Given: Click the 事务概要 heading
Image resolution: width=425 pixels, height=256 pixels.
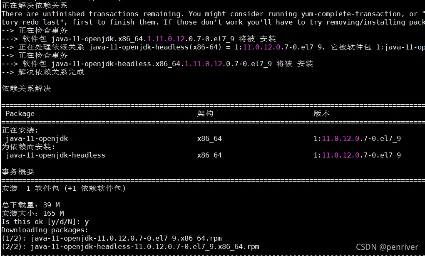Looking at the screenshot, I should point(18,172).
